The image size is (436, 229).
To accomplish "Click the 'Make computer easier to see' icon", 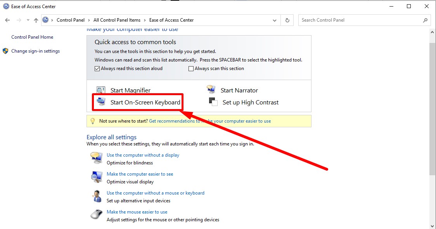I will point(96,177).
